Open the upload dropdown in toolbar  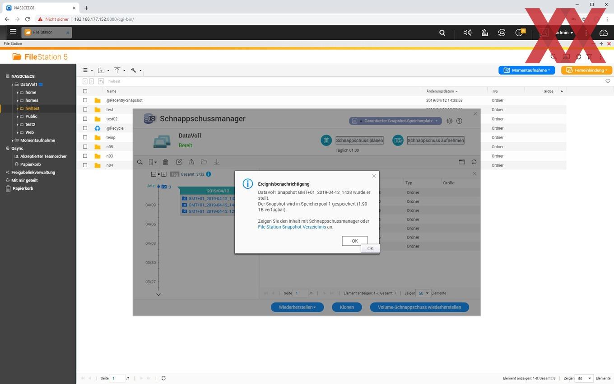pos(120,70)
